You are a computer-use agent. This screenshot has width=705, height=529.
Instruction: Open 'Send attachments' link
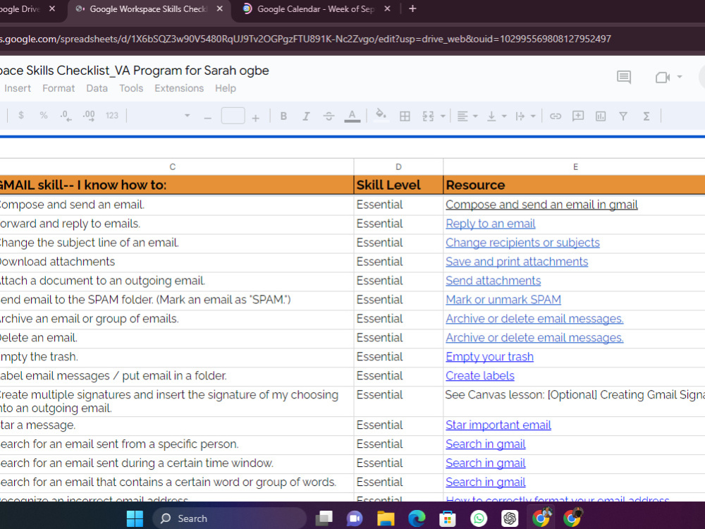493,281
